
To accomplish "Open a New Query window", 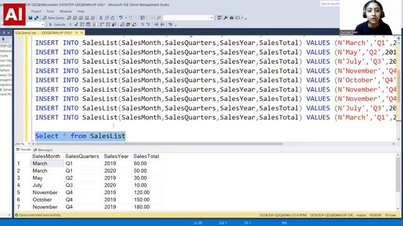I will 54,18.
